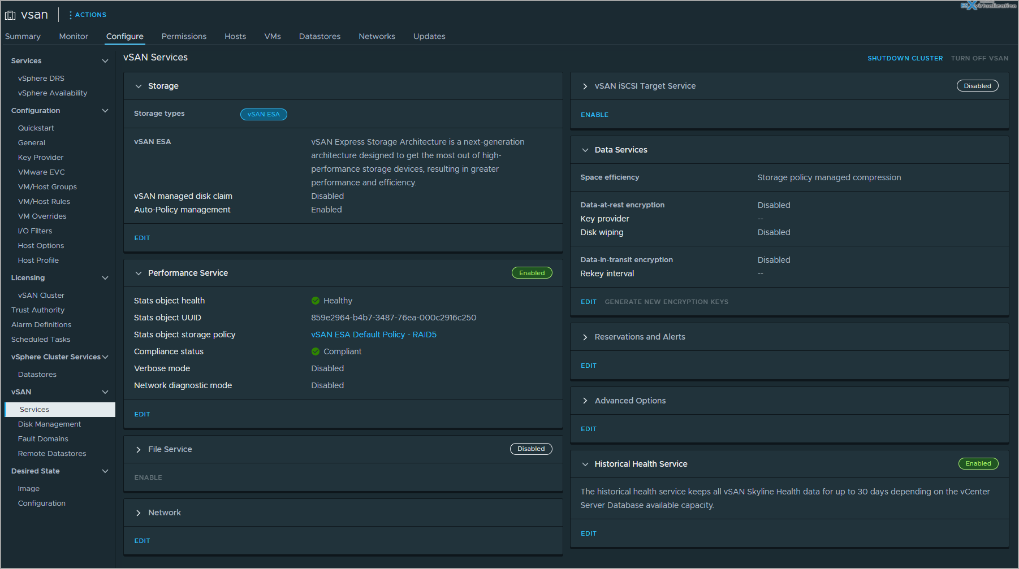Viewport: 1019px width, 569px height.
Task: Collapse the Licensing sidebar section
Action: click(105, 278)
